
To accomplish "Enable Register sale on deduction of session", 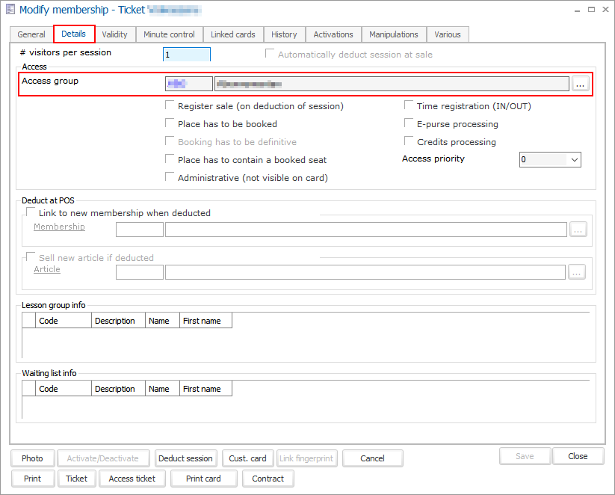I will pyautogui.click(x=170, y=106).
